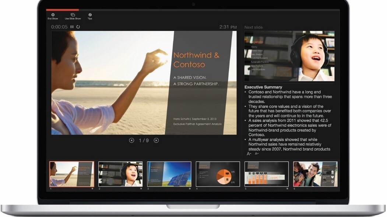
Task: Open the pie chart slide thumbnail
Action: tap(218, 174)
